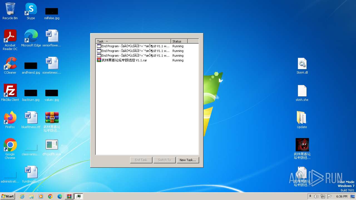Select the sometimesc... Word document
The image size is (356, 200).
(52, 65)
